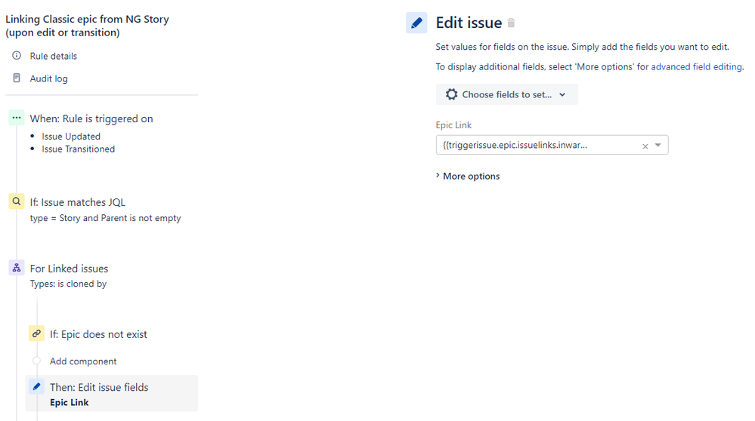Select For Linked issues branch
This screenshot has height=421, width=755.
(x=69, y=269)
